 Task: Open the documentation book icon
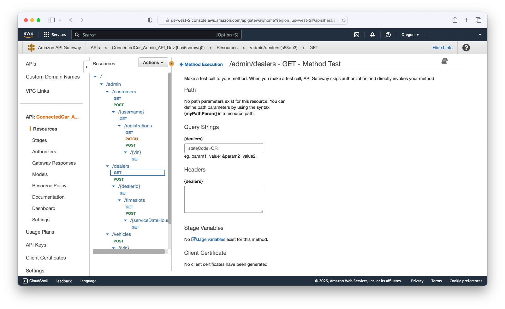coord(444,61)
